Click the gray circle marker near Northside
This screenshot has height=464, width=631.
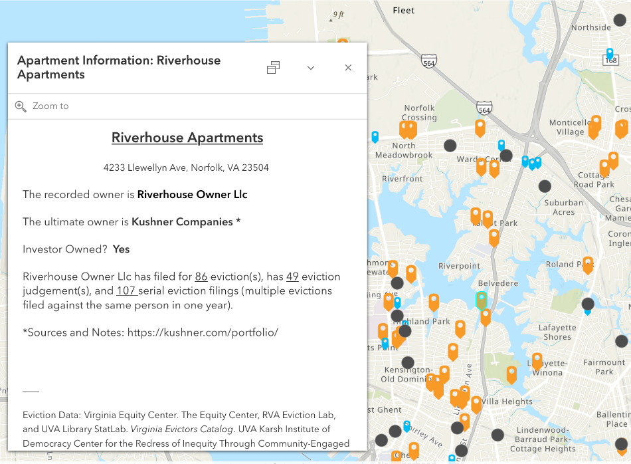click(x=620, y=20)
